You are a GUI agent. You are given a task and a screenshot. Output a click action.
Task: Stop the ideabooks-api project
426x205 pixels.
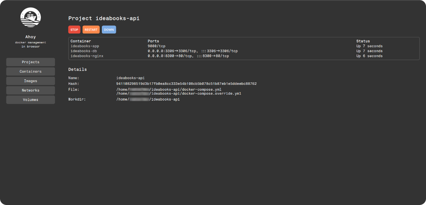tap(74, 30)
